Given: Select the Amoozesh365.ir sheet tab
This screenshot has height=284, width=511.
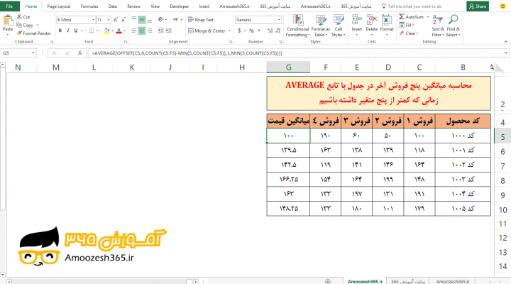Looking at the screenshot, I should 365,281.
